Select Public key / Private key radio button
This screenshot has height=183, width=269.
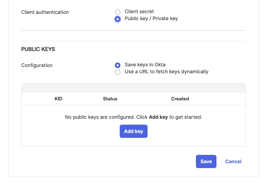[x=118, y=19]
